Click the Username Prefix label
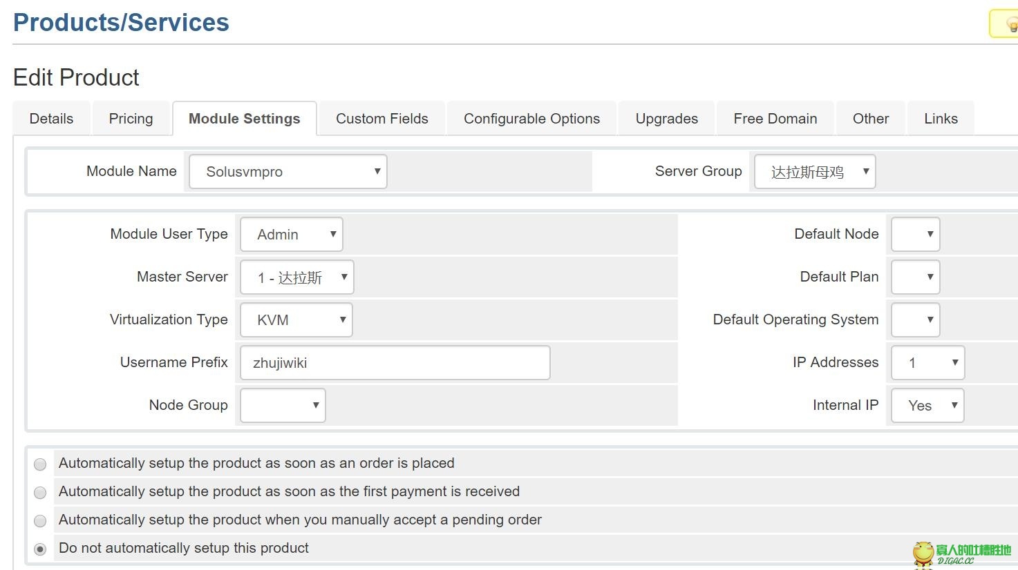Image resolution: width=1018 pixels, height=570 pixels. pyautogui.click(x=173, y=362)
